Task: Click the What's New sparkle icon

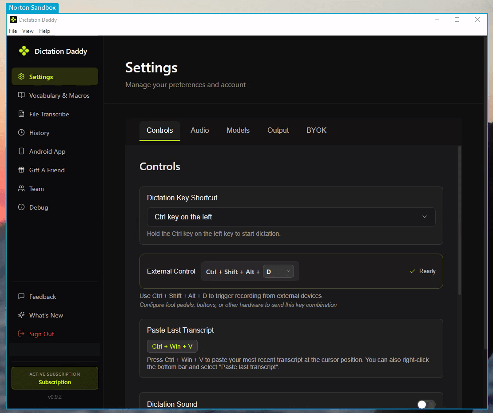Action: (x=21, y=315)
